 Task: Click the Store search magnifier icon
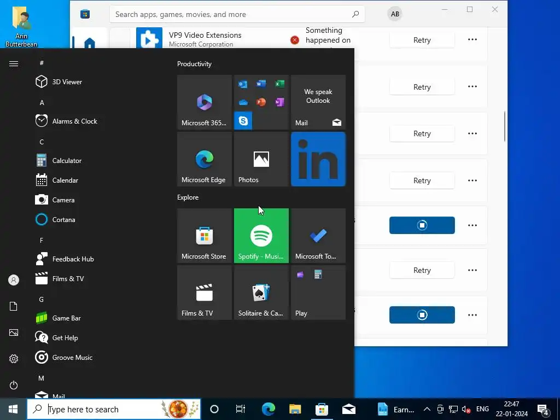tap(355, 14)
